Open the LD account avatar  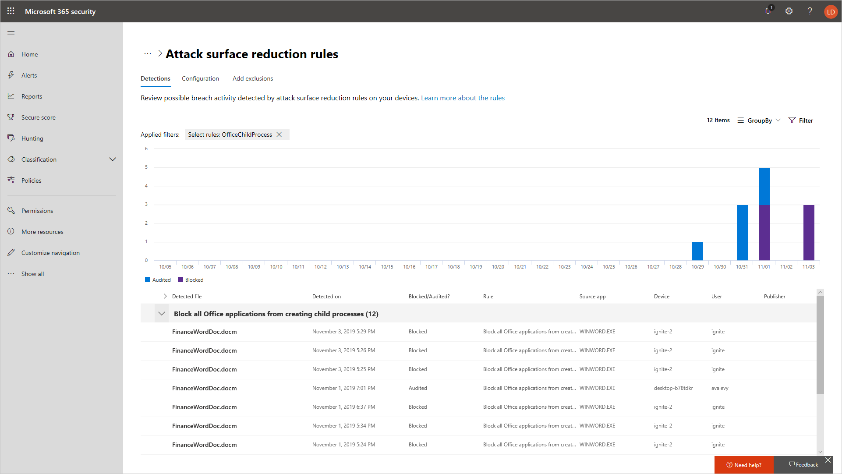(x=831, y=11)
